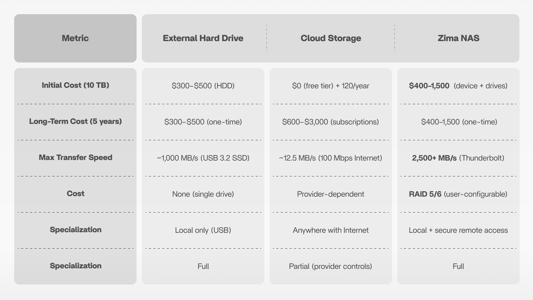Click the Initial Cost (10 TB) row label
This screenshot has height=300, width=533.
pos(75,85)
